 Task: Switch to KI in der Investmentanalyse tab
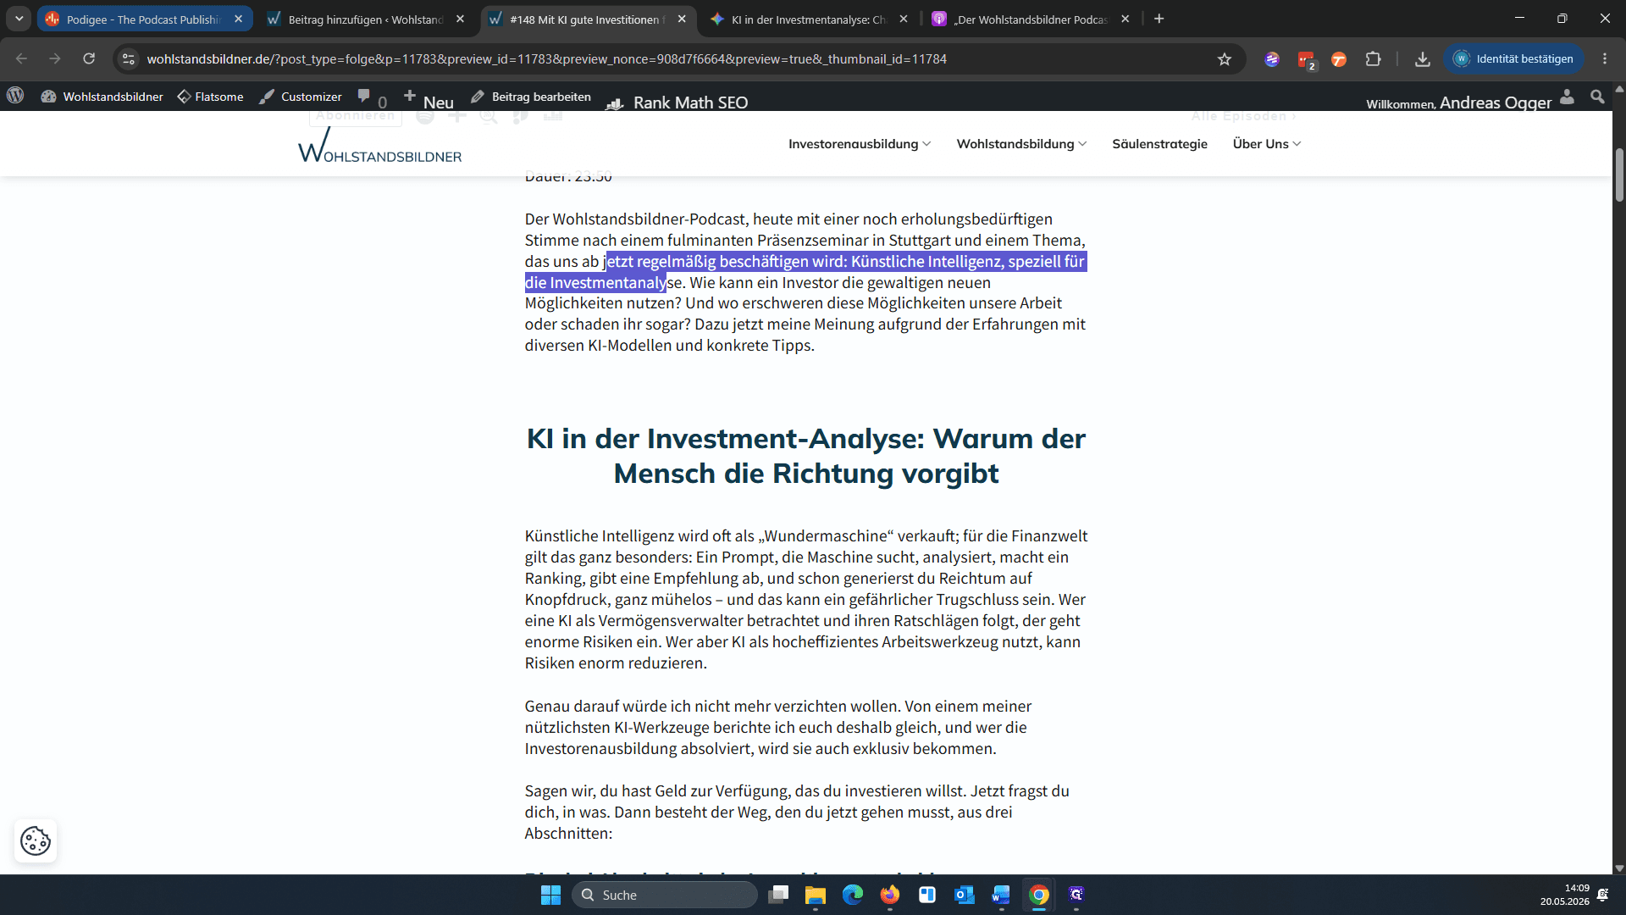coord(808,19)
